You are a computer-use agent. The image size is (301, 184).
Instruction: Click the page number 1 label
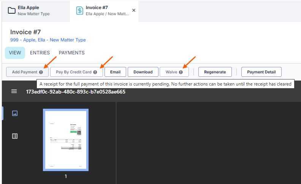tap(66, 176)
